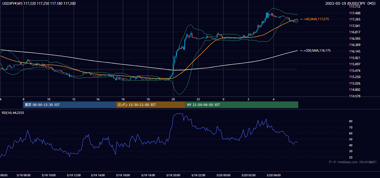Click price axis value 115.026

(355, 83)
